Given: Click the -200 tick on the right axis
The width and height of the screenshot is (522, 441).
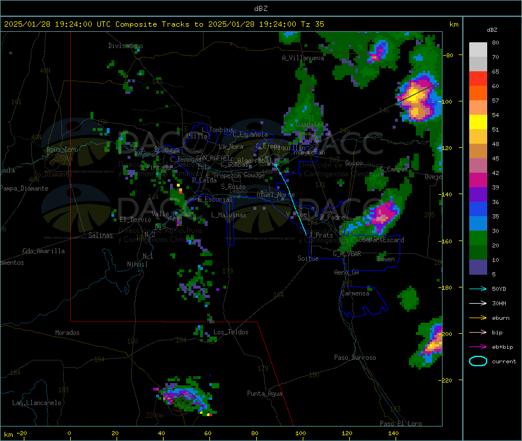Looking at the screenshot, I should click(x=447, y=334).
